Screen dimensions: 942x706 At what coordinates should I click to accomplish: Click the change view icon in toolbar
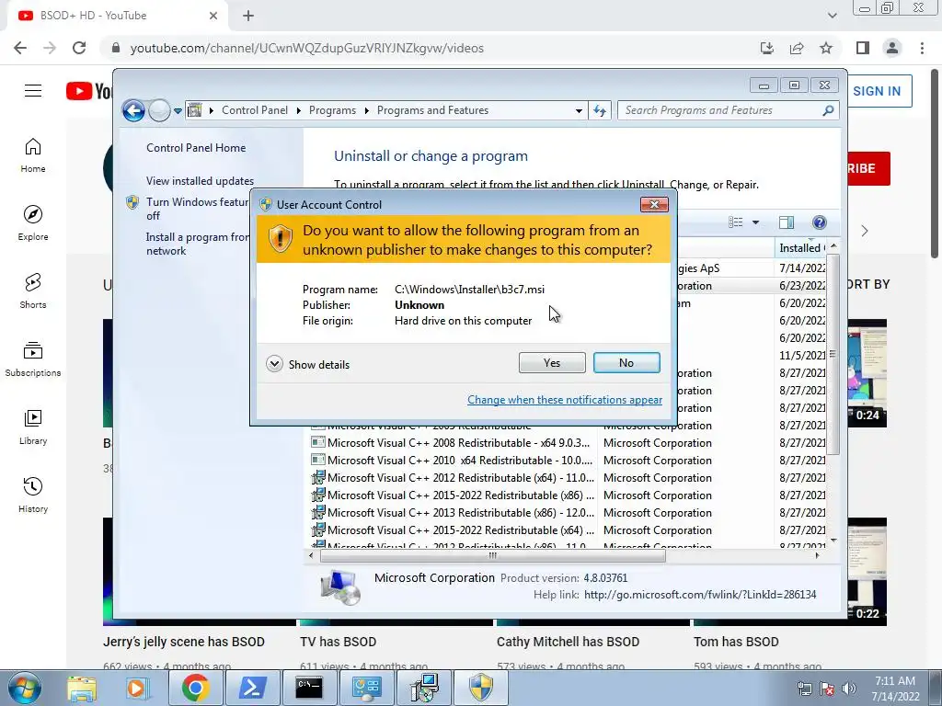(x=735, y=222)
